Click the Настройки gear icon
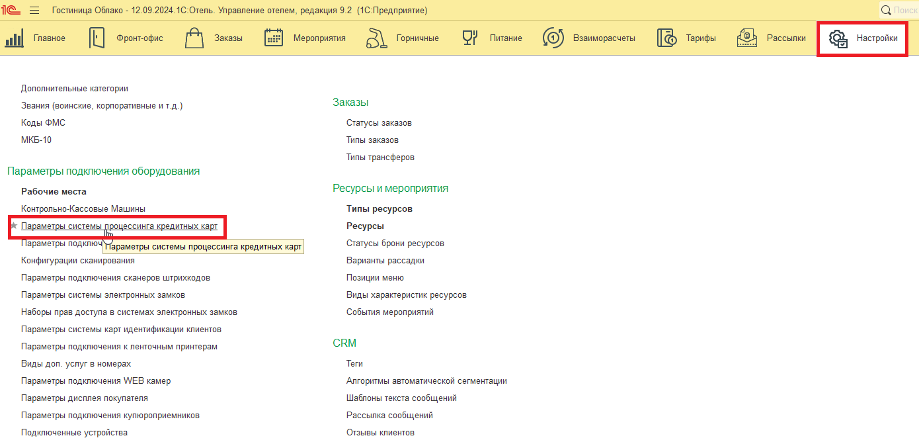The image size is (919, 444). [838, 38]
